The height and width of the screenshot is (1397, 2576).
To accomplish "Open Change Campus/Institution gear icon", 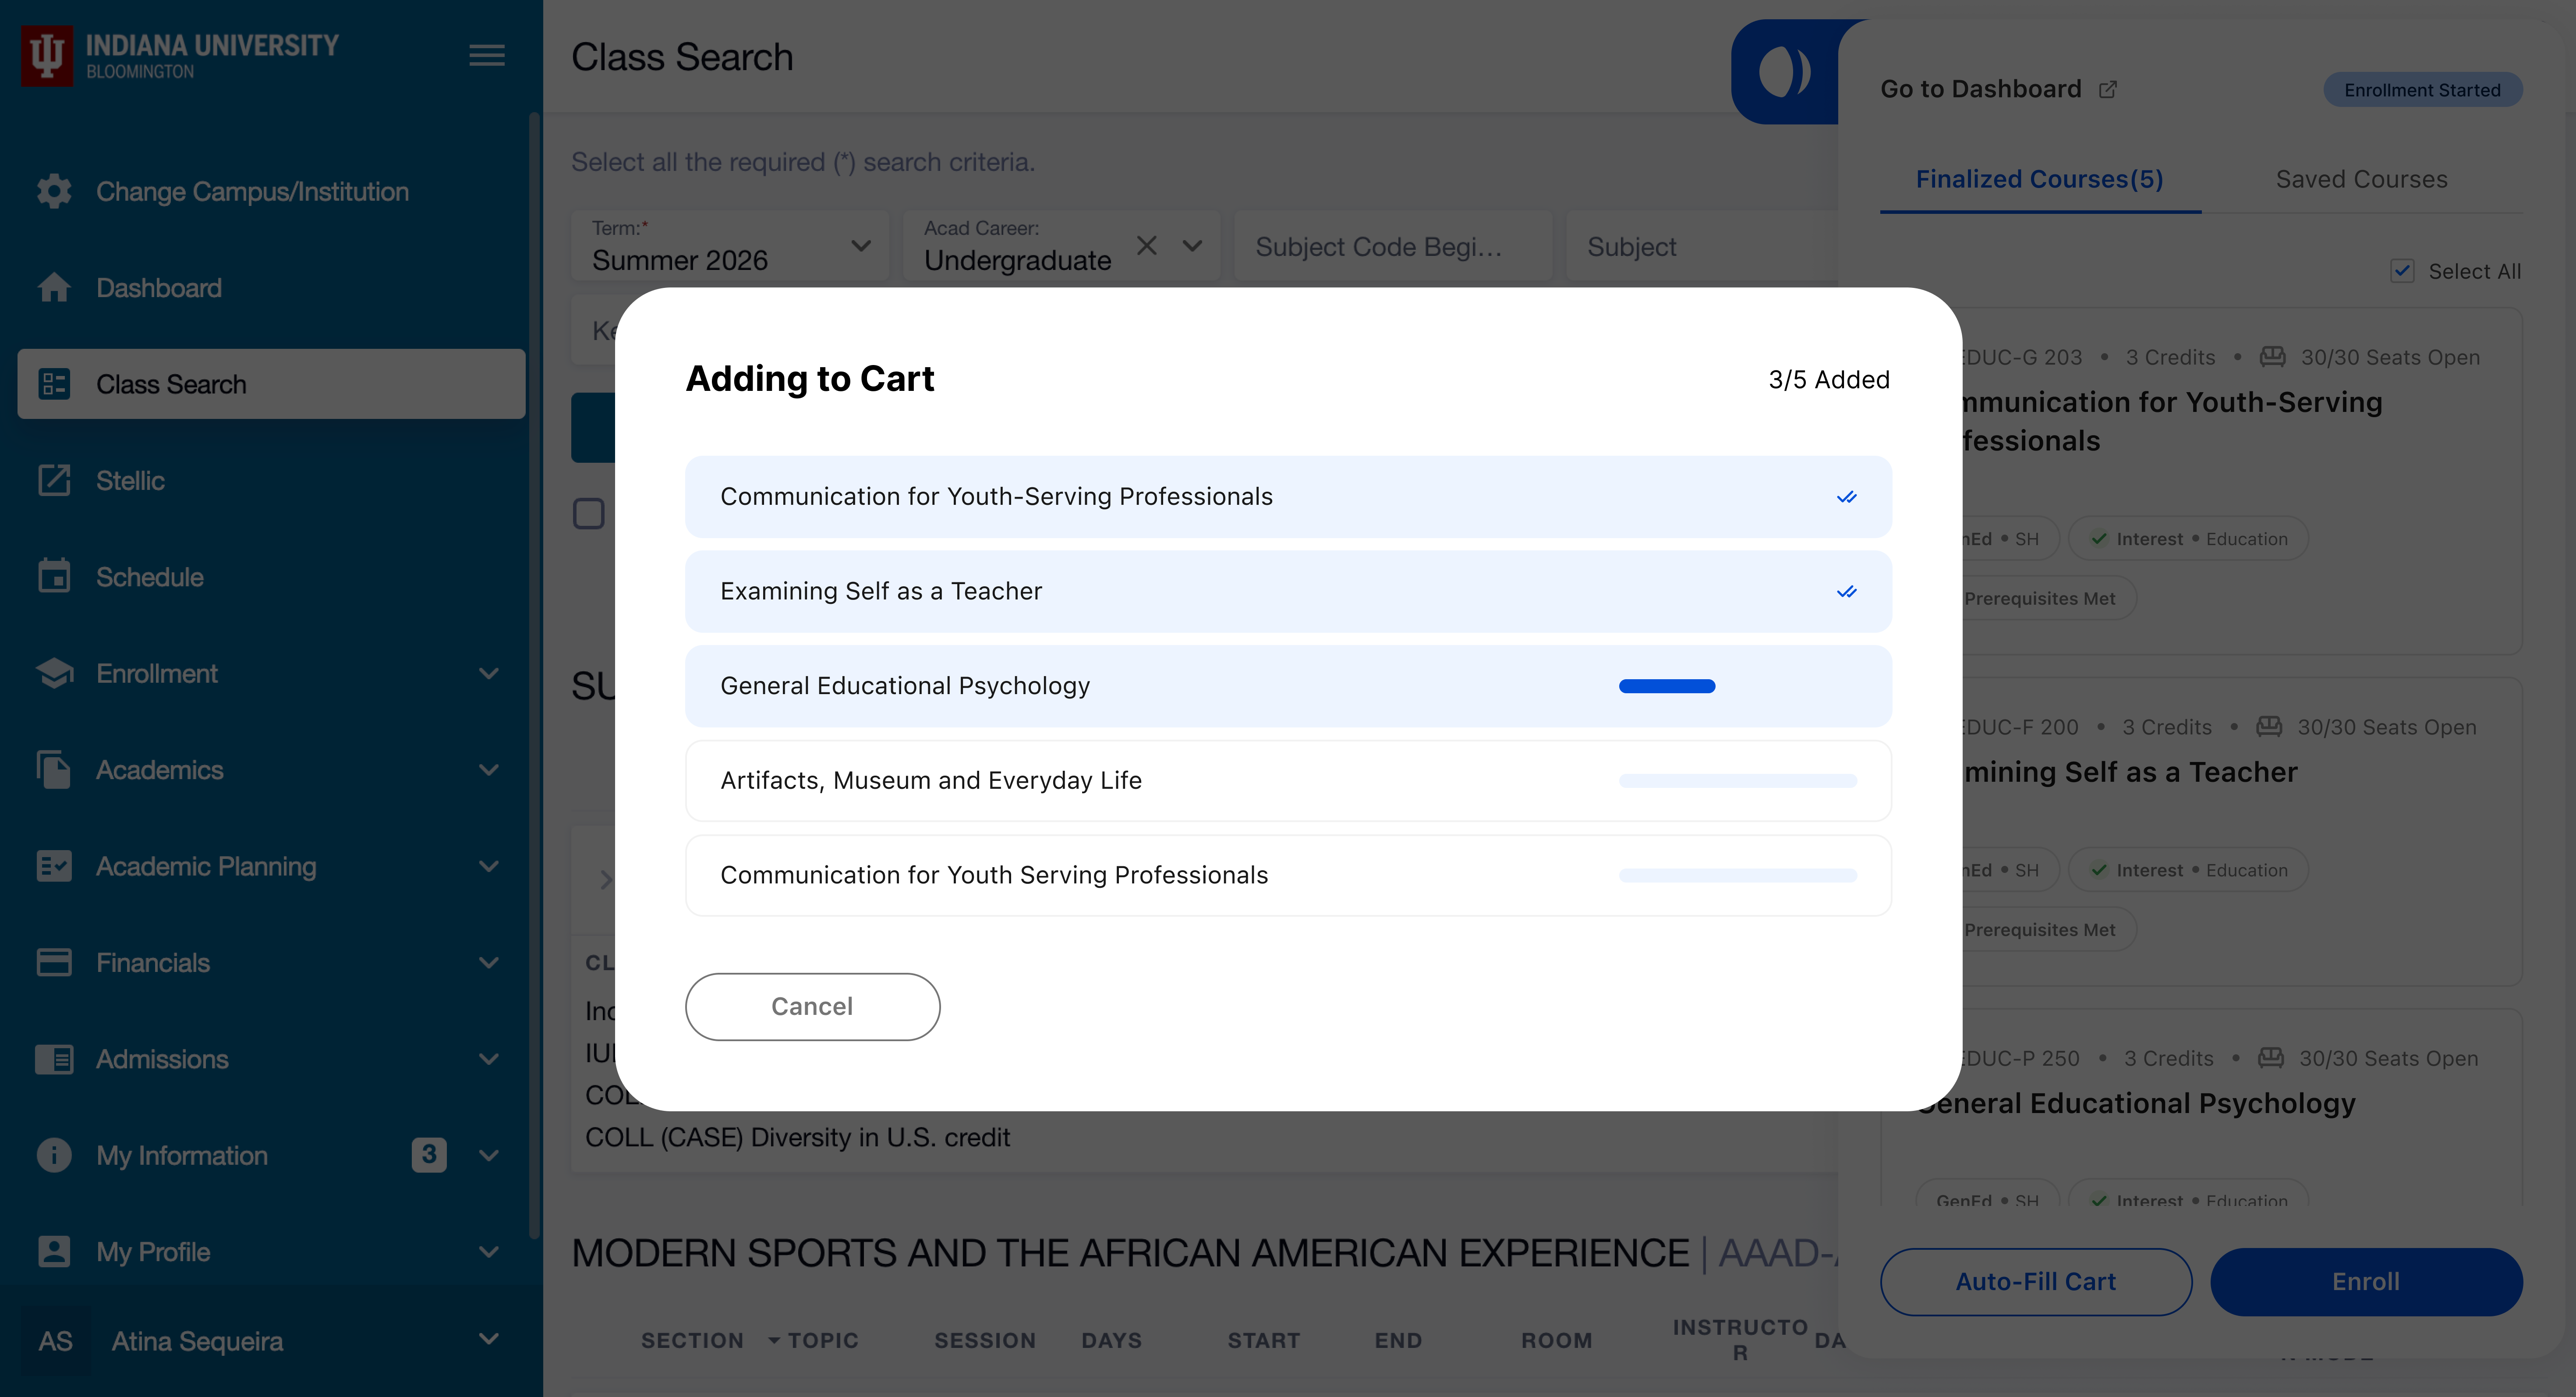I will 54,191.
